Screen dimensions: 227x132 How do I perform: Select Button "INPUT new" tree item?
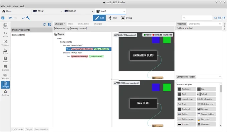[73, 53]
